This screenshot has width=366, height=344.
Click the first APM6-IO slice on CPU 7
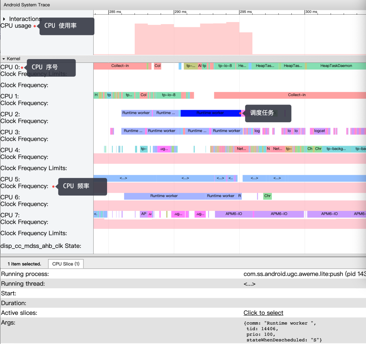pos(233,214)
